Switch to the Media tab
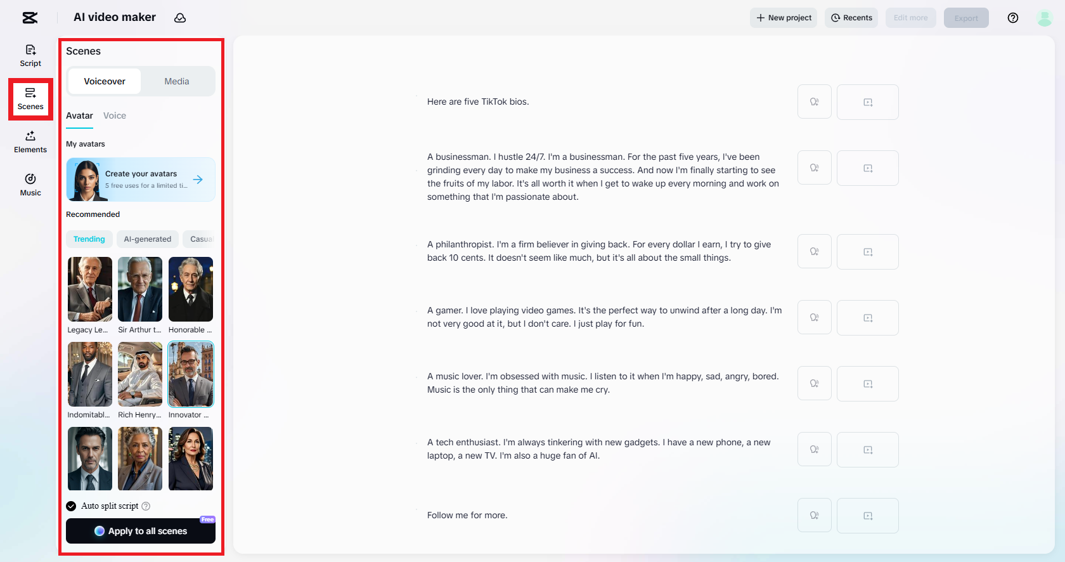The height and width of the screenshot is (562, 1065). pos(177,81)
